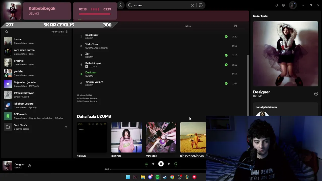Open now-playing UZUM3 artist link
The width and height of the screenshot is (322, 181).
18,167
